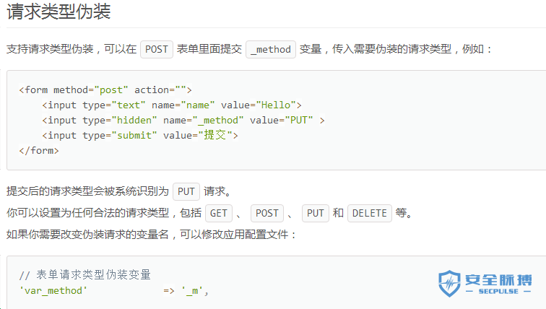Image resolution: width=546 pixels, height=309 pixels.
Task: Click the DELETE inline code tag
Action: point(370,213)
